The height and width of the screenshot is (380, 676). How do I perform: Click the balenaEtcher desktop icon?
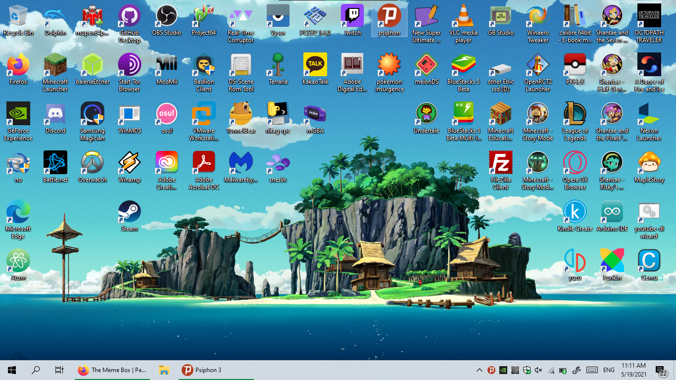pos(93,69)
